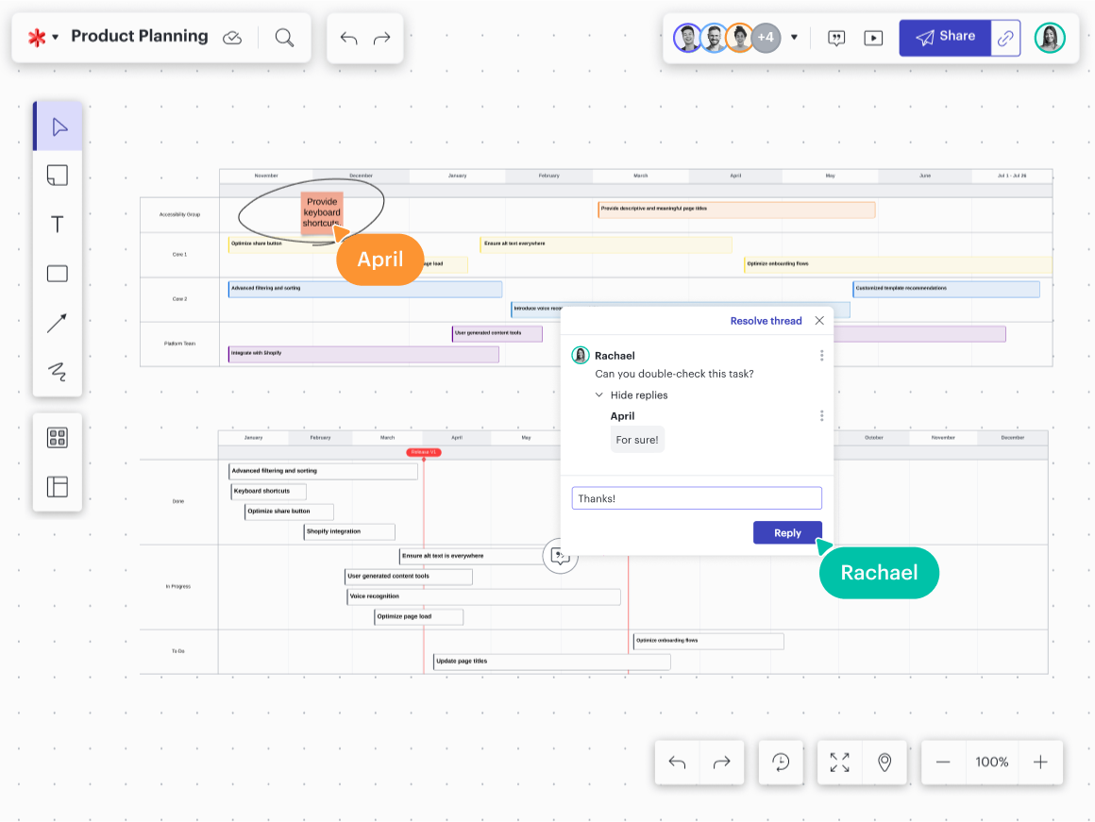Open version history clock icon

781,763
